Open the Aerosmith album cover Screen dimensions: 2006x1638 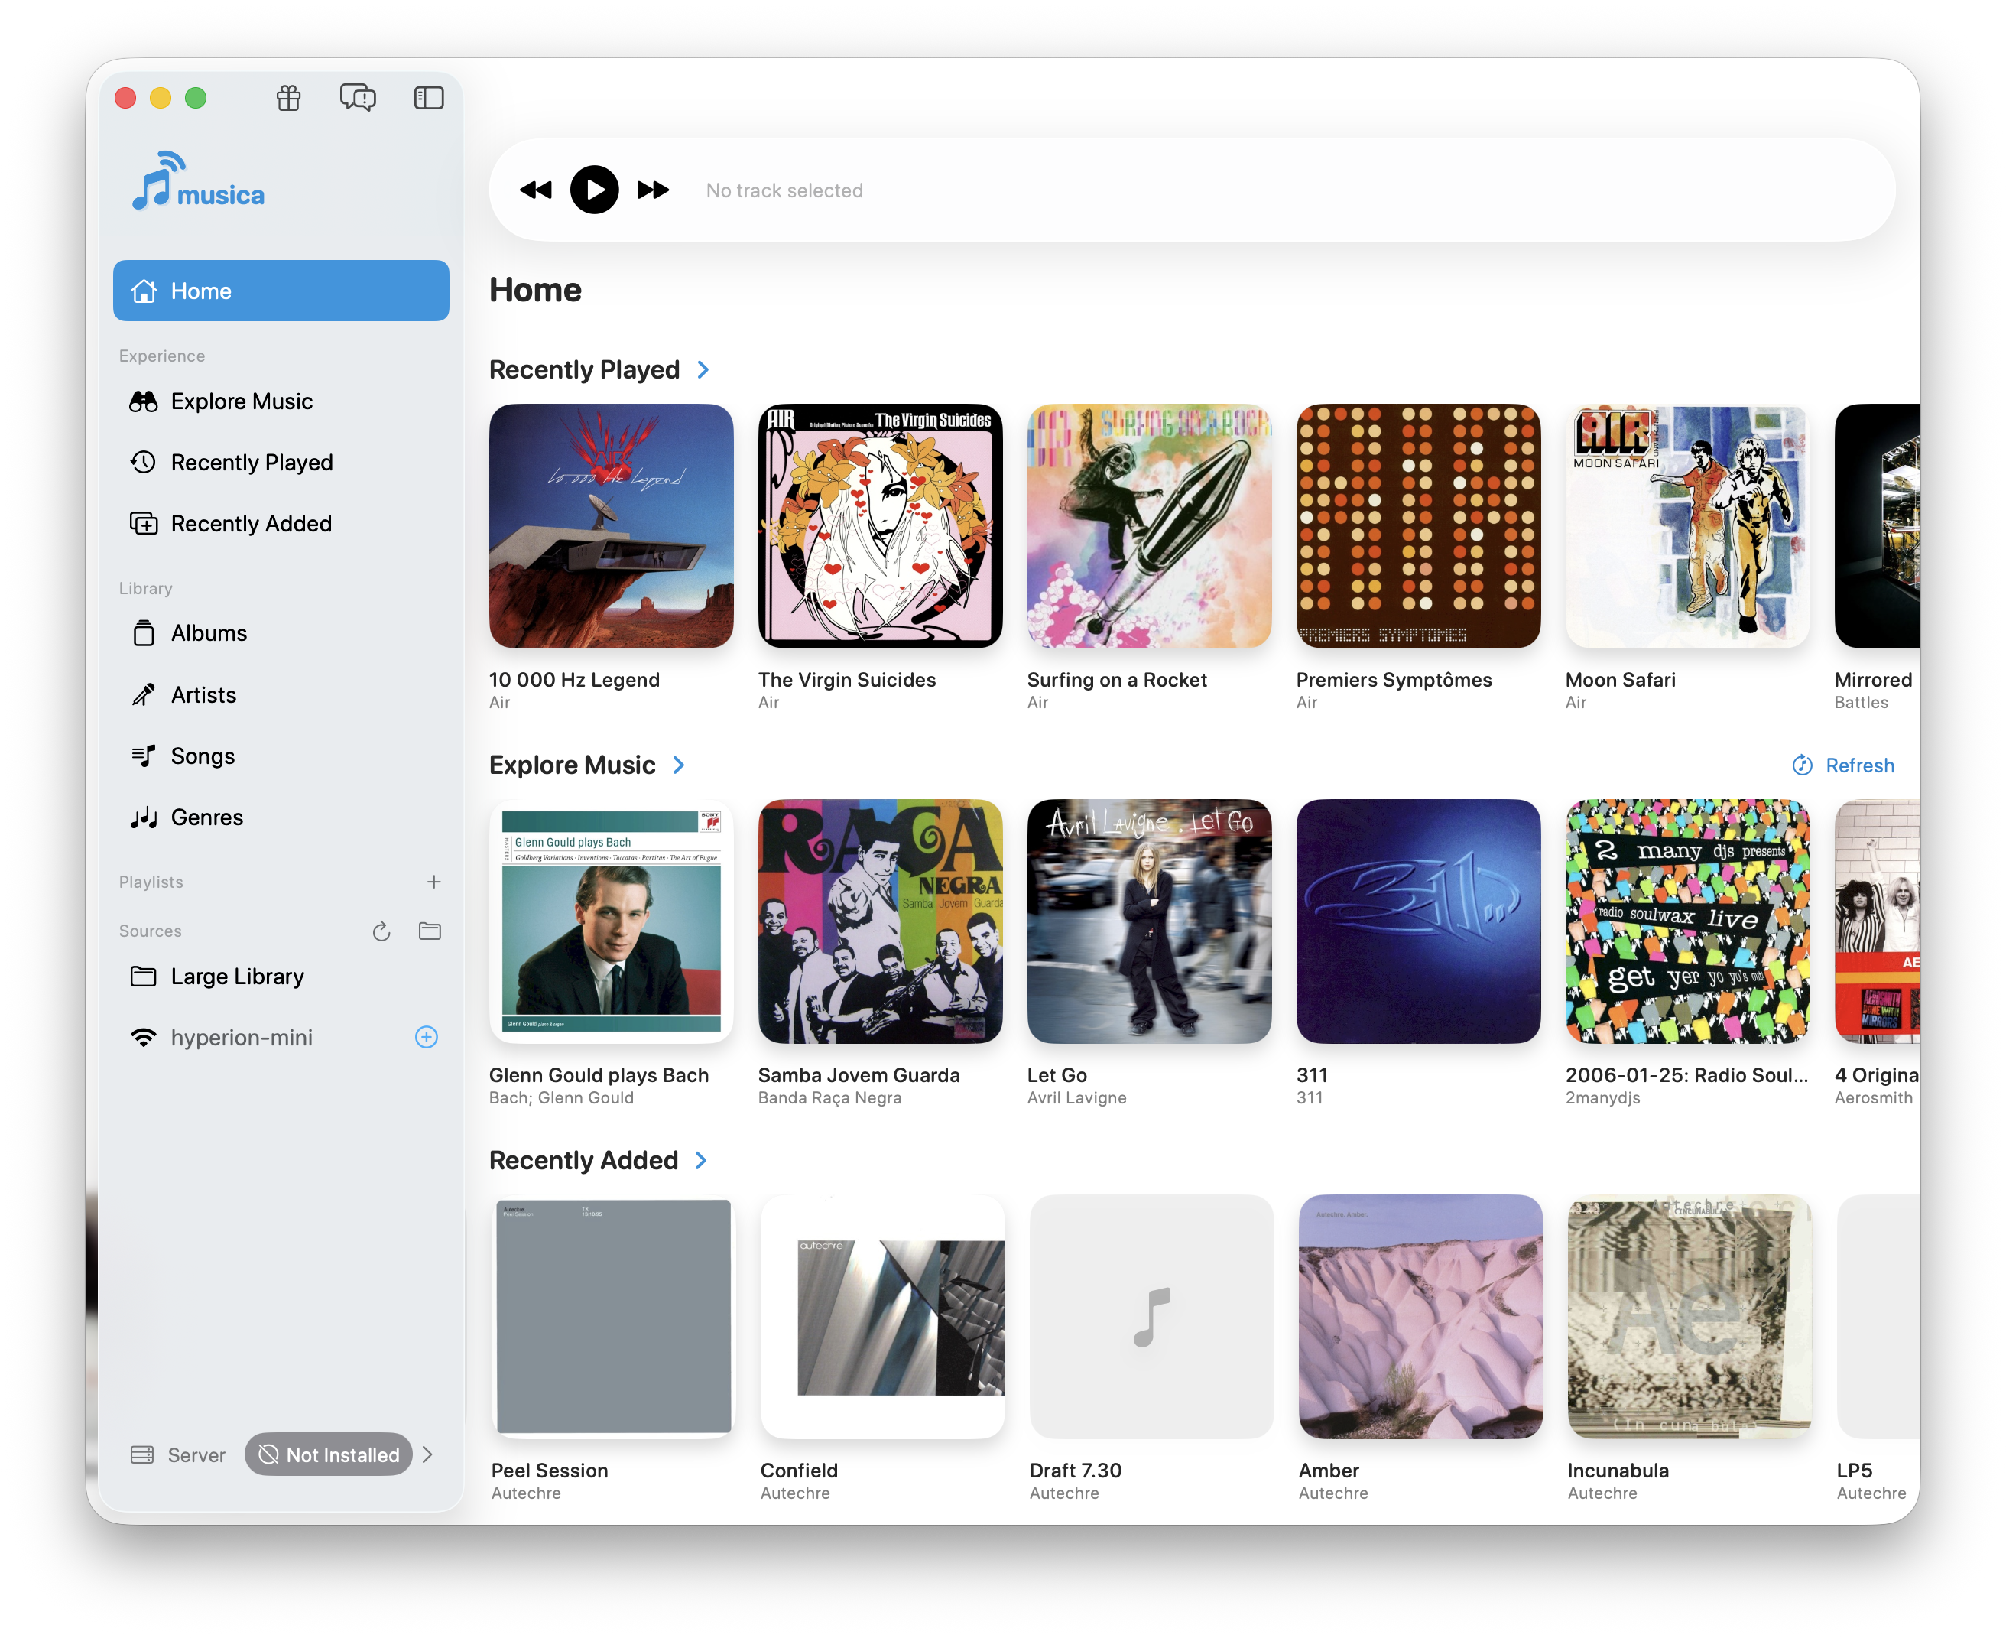coord(1877,921)
